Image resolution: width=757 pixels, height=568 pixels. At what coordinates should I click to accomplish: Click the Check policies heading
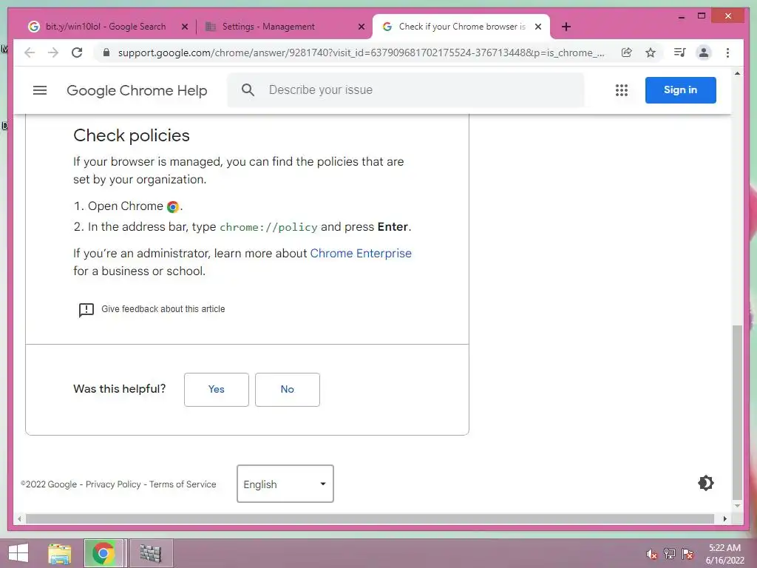click(132, 136)
